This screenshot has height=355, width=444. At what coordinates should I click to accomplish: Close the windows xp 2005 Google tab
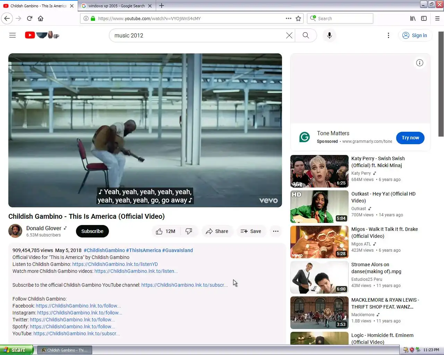click(150, 6)
